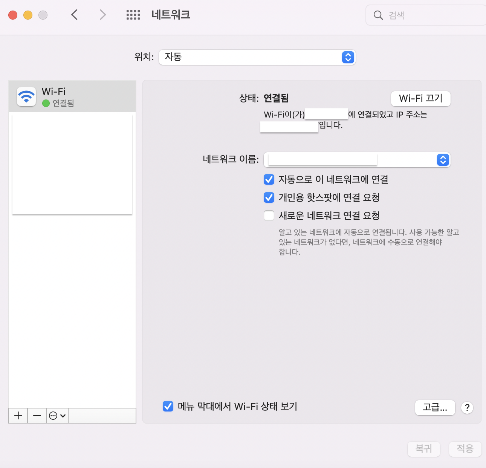Click the magnifier icon in the search field
The width and height of the screenshot is (486, 468).
tap(378, 15)
